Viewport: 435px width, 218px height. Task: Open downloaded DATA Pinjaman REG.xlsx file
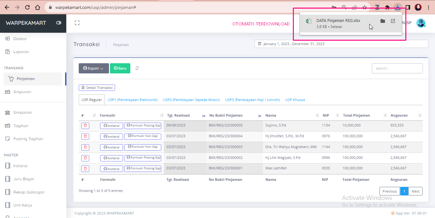coord(338,21)
